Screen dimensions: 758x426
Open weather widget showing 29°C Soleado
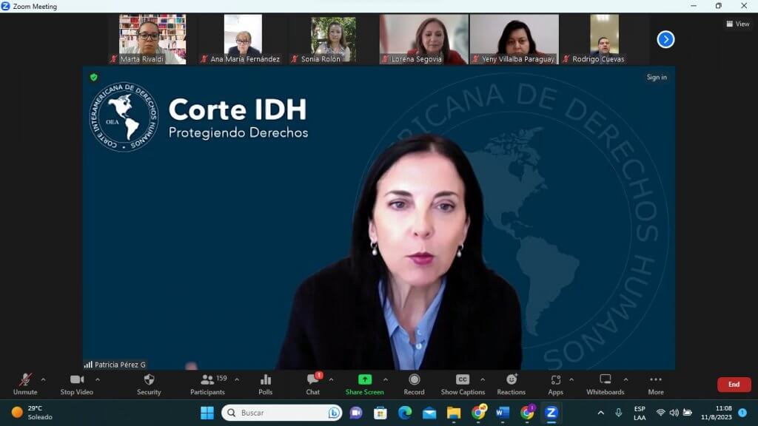pyautogui.click(x=33, y=413)
